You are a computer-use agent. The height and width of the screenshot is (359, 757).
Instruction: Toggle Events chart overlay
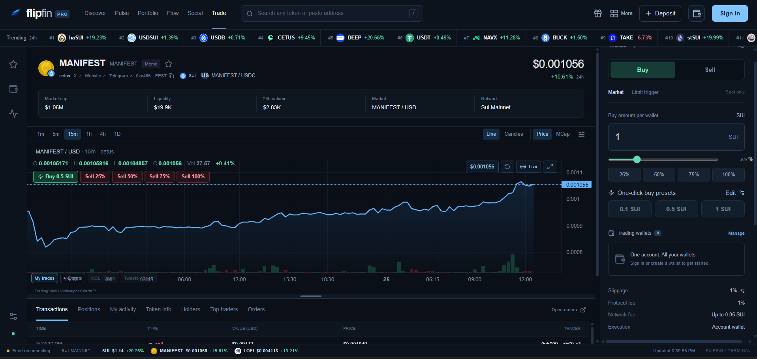coord(73,278)
